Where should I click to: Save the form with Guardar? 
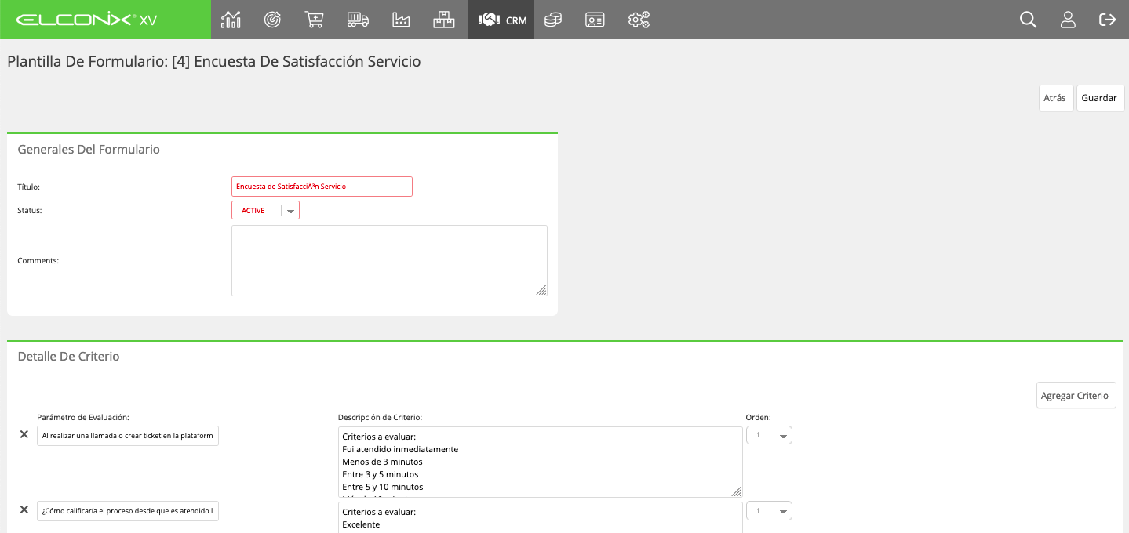click(1100, 98)
